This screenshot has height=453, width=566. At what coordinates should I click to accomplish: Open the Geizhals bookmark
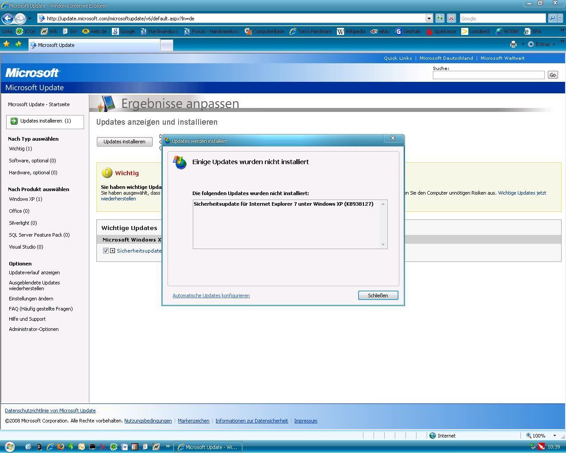click(408, 31)
